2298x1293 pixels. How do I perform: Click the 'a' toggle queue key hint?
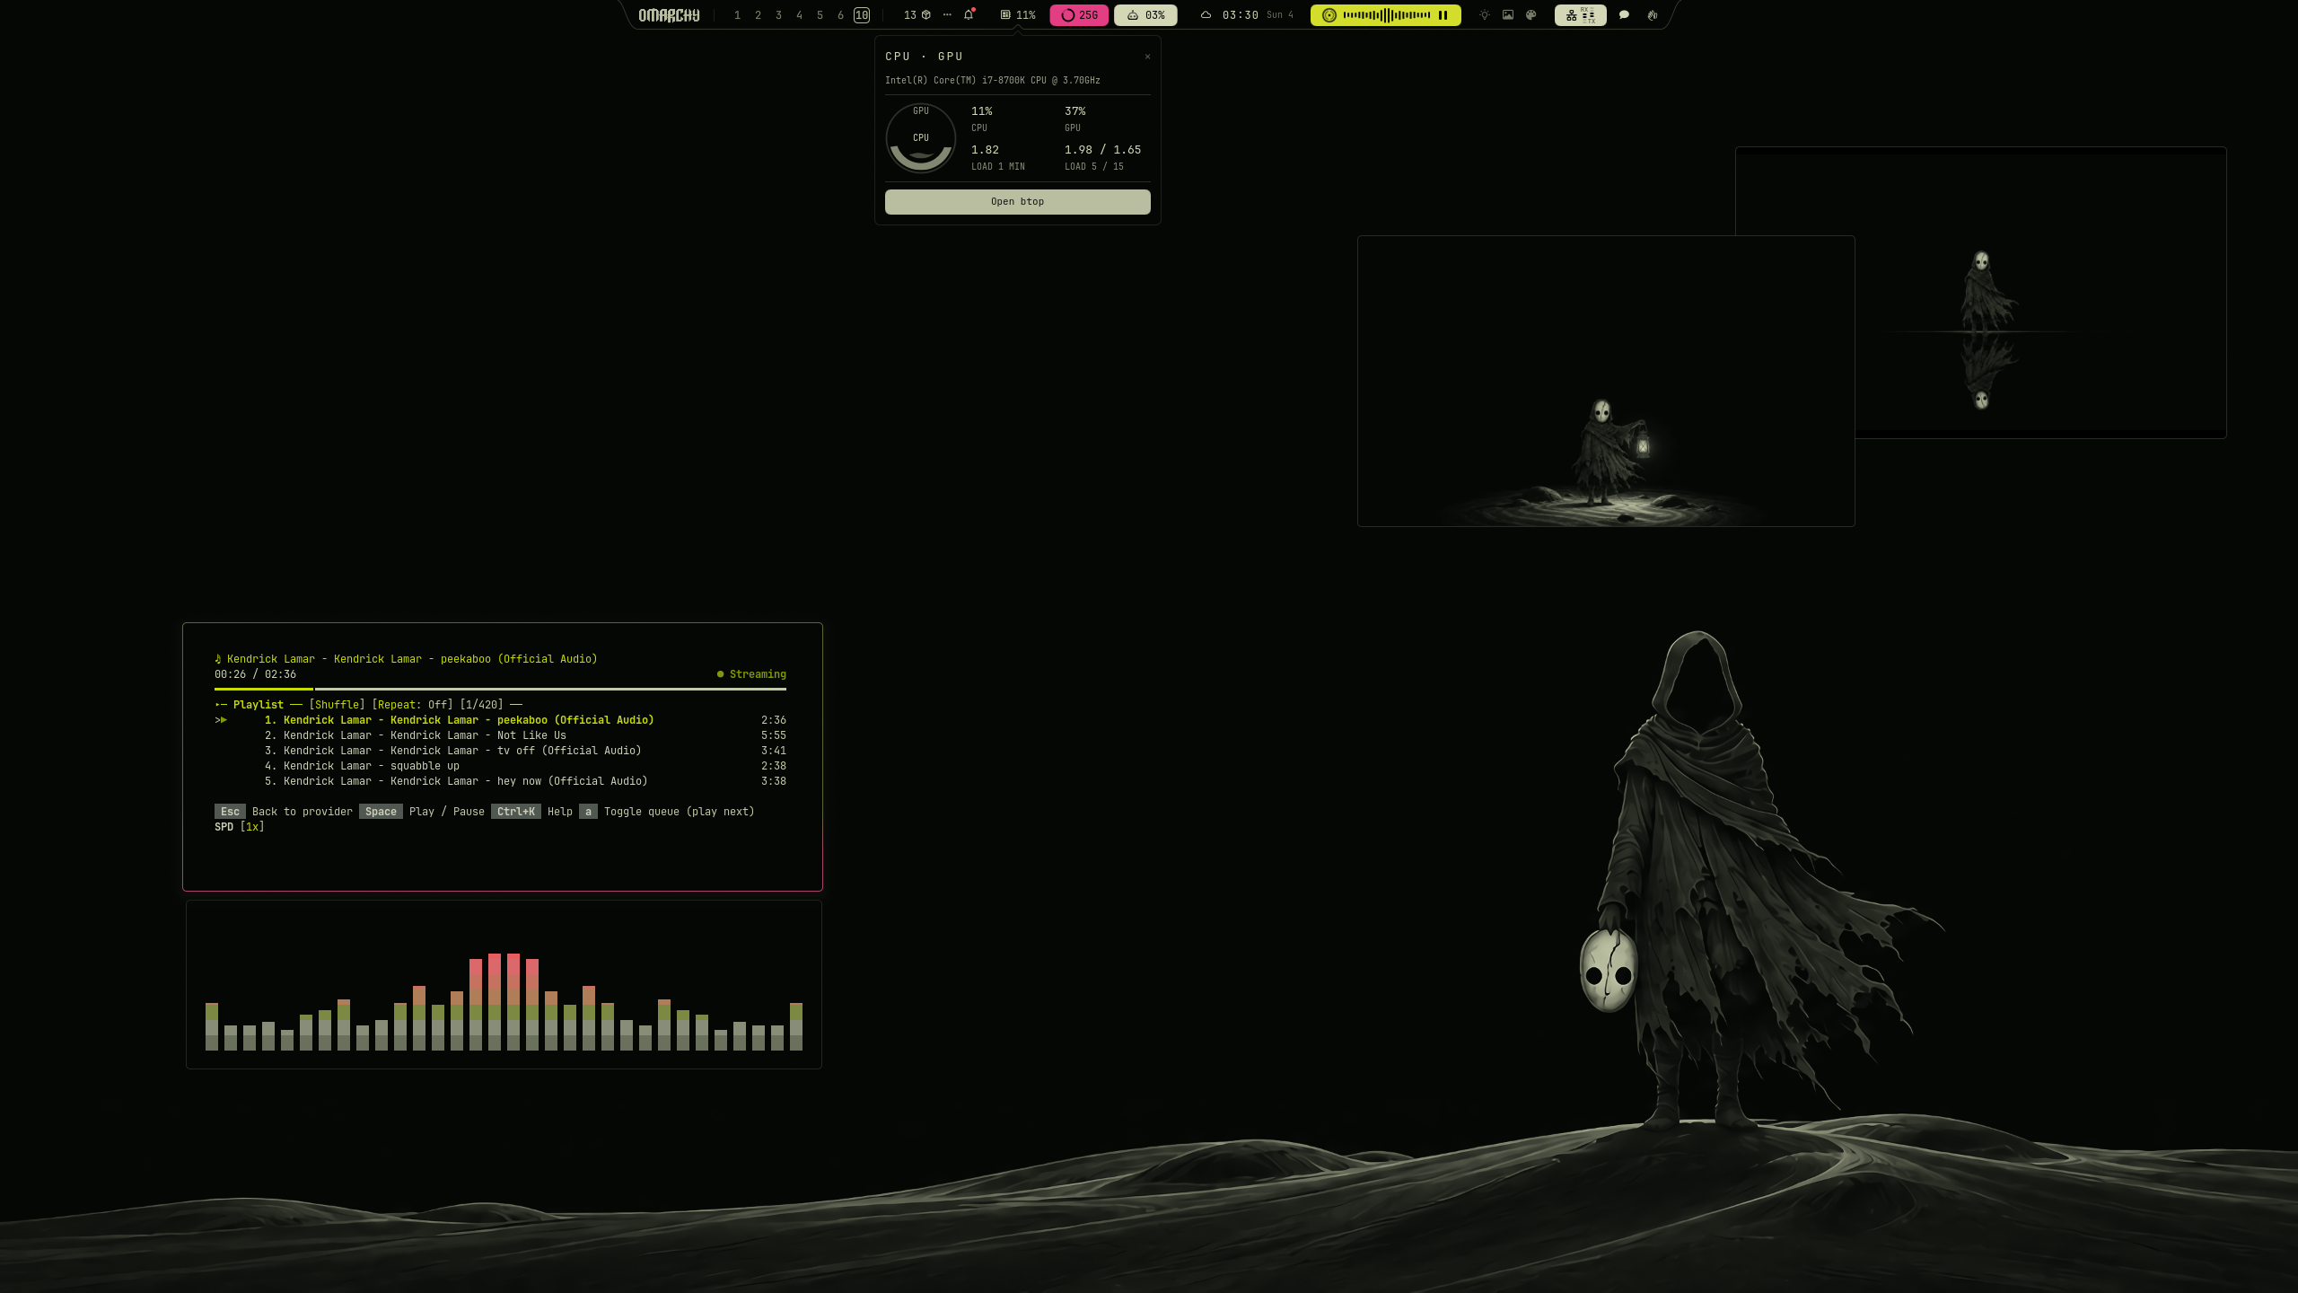click(588, 812)
